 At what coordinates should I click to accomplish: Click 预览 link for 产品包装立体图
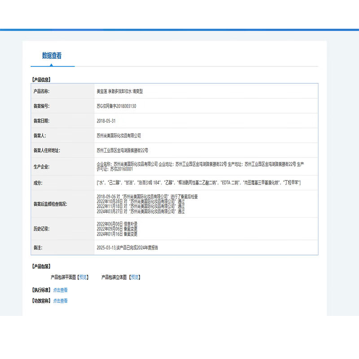pos(135,277)
